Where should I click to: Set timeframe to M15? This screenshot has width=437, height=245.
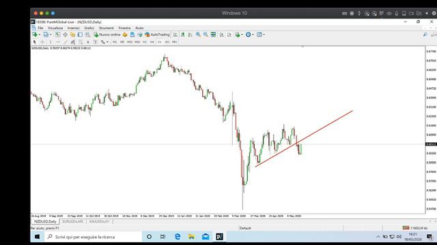130,42
